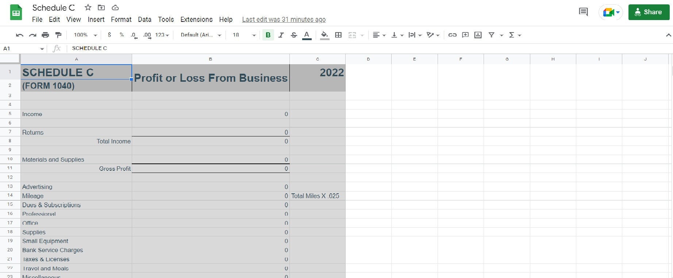Rename the Schedule C document title

click(x=54, y=8)
